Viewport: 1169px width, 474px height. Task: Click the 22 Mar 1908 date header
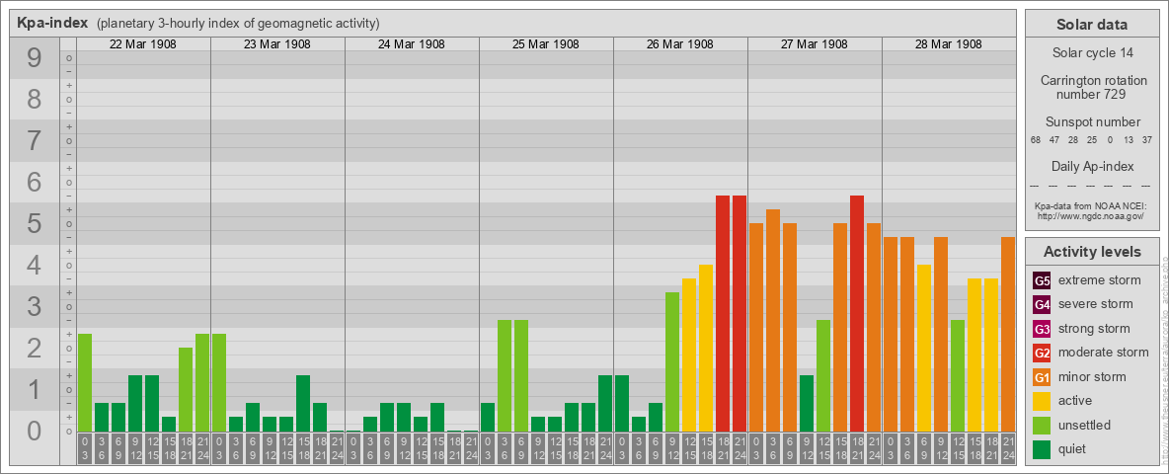click(x=143, y=44)
